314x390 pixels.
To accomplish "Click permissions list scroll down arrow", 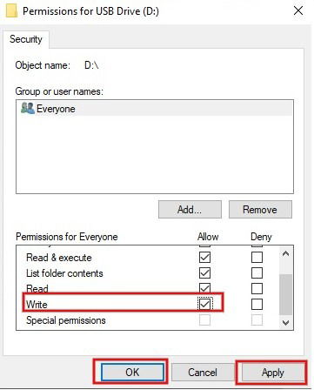I will click(285, 322).
